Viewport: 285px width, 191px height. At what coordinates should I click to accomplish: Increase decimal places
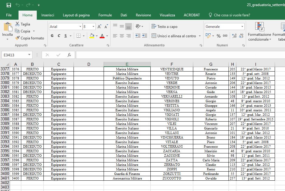point(234,36)
